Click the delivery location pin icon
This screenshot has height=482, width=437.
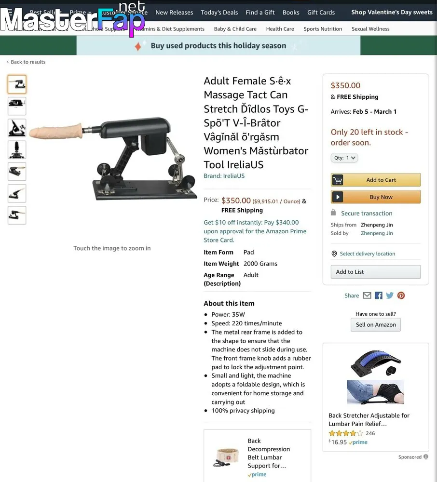(x=334, y=254)
